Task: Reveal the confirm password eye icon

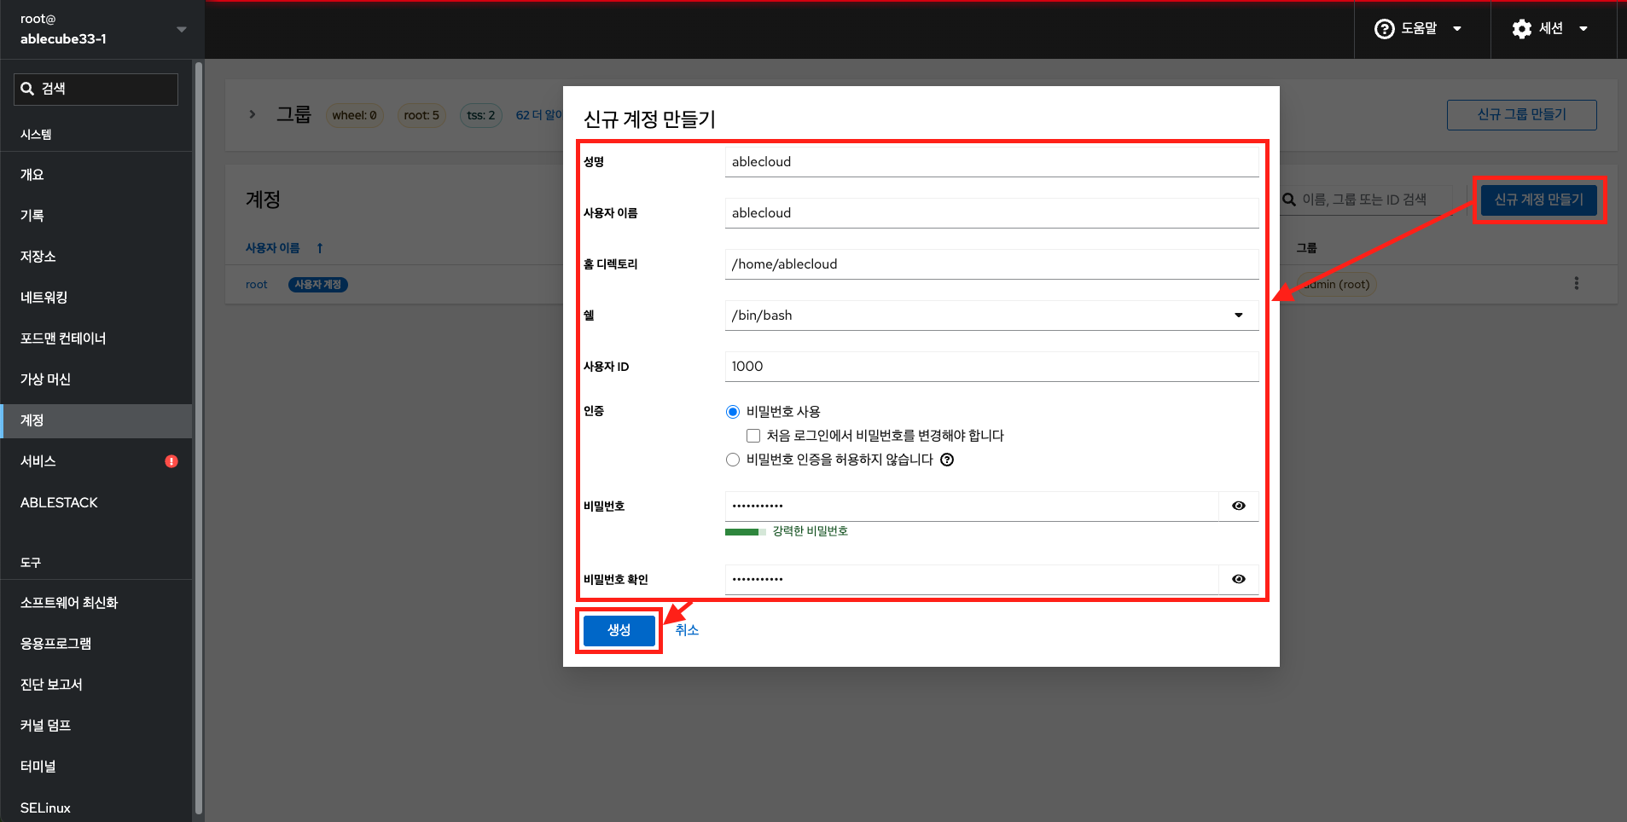Action: [x=1238, y=580]
